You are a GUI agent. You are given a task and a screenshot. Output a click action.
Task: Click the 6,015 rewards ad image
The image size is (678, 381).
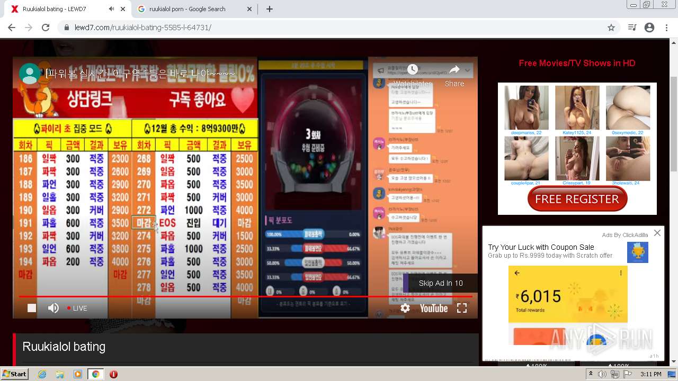pos(568,305)
